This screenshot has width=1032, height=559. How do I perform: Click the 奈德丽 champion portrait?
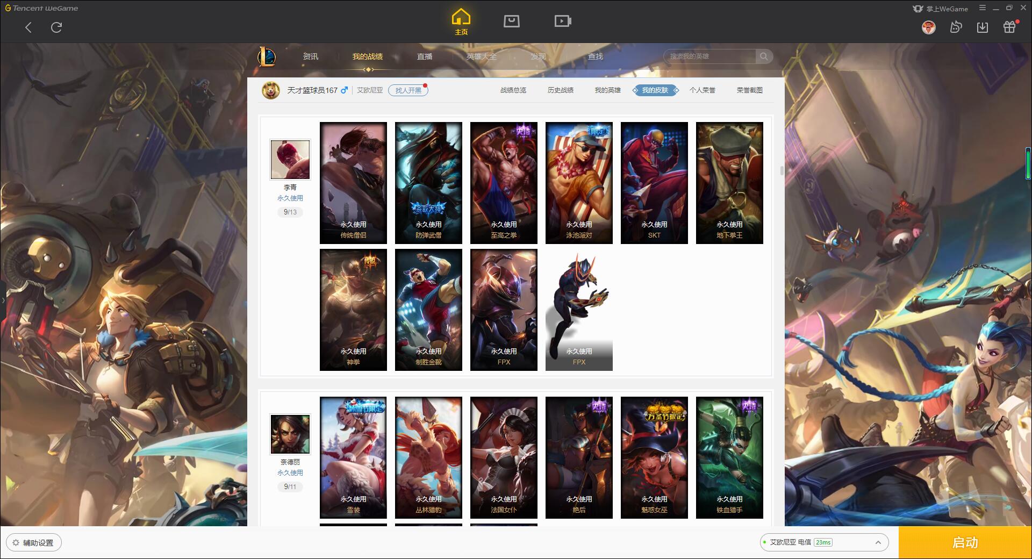[290, 434]
